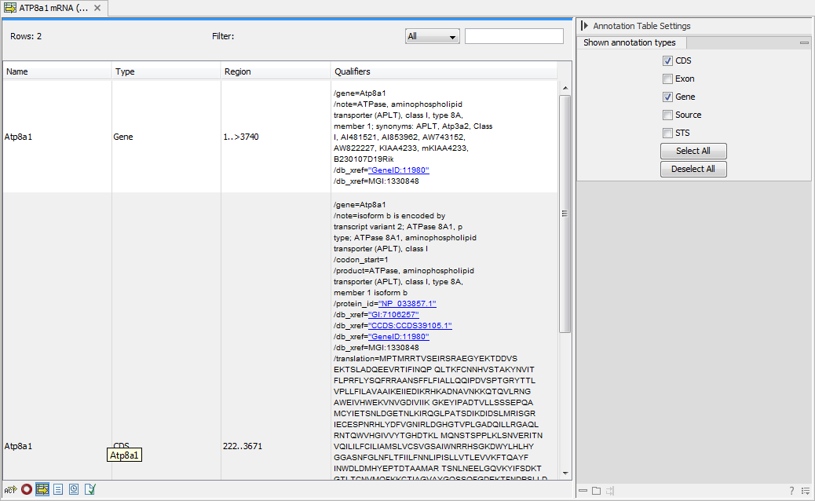Uncheck the CDS annotation type

(668, 60)
